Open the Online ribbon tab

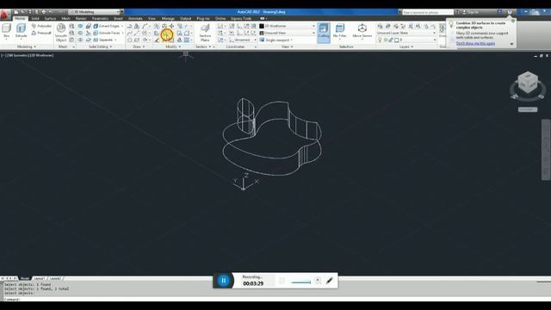pos(220,18)
